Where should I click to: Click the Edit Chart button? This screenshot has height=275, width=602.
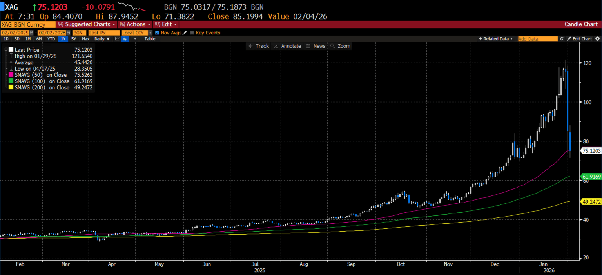(580, 39)
